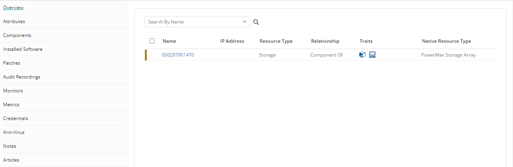Screen dimensions: 513x167
Task: Open the Attributes section
Action: (x=14, y=22)
